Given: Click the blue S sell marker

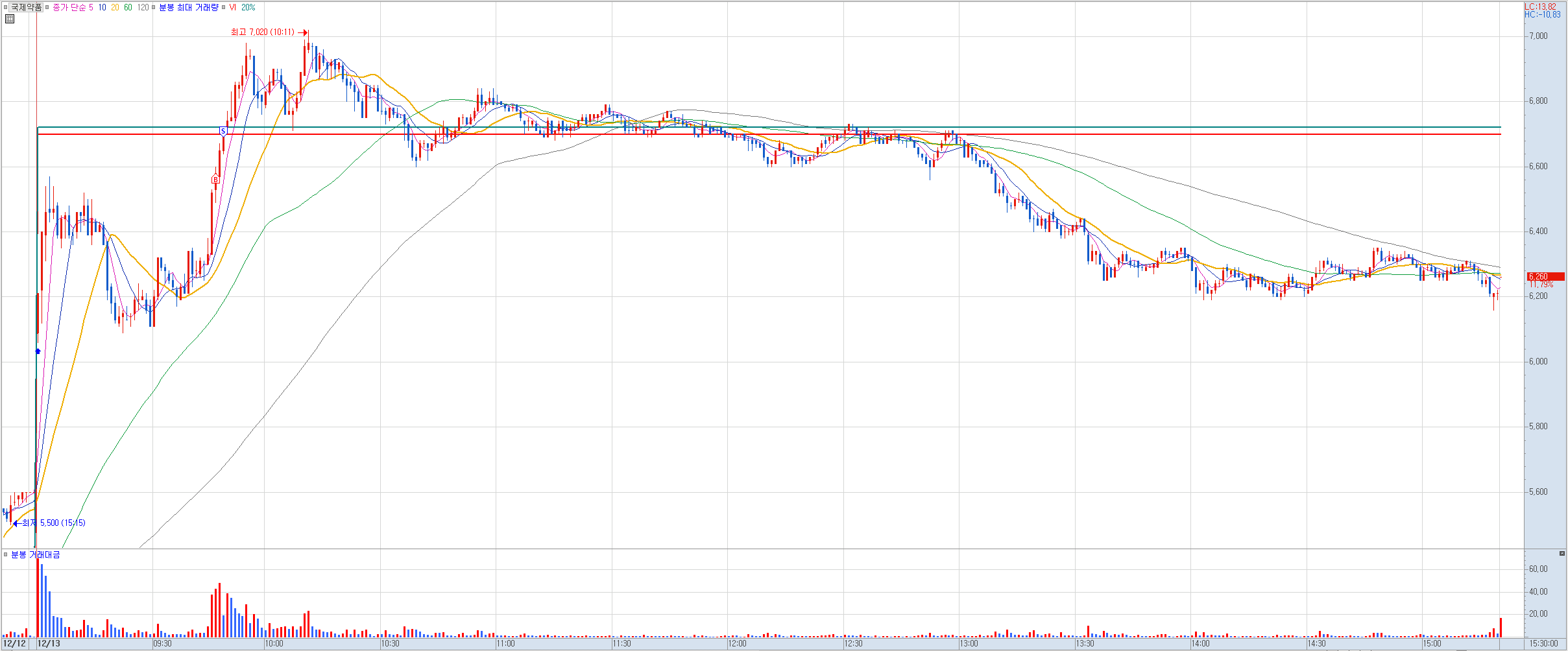Looking at the screenshot, I should point(223,131).
